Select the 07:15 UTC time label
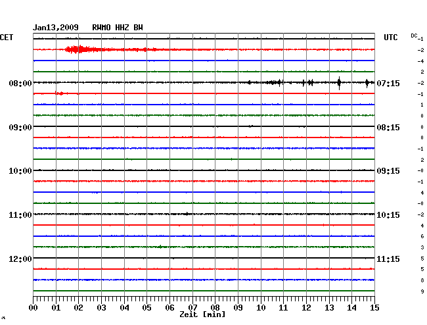Viewport: 427px width, 325px height. [x=388, y=83]
